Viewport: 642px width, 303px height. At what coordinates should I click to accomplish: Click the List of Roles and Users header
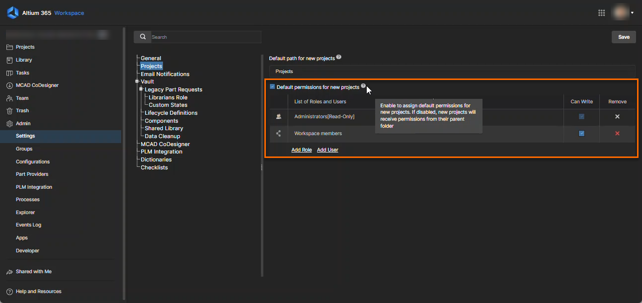(321, 101)
